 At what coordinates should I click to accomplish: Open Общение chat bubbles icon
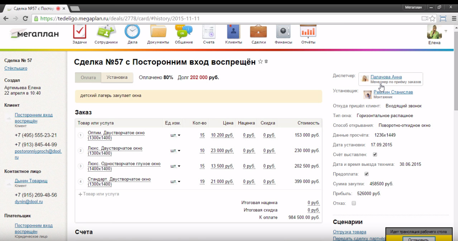(184, 33)
